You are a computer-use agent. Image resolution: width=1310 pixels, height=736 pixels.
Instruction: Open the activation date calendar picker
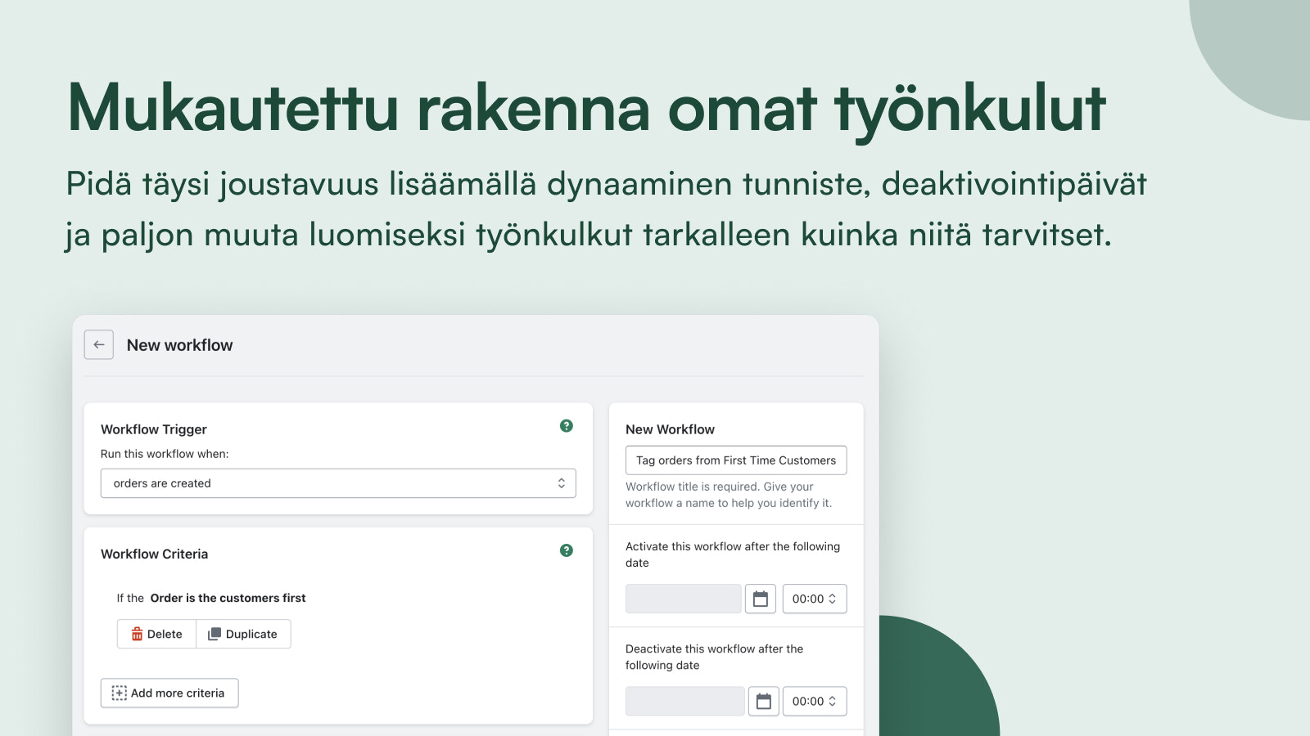[x=761, y=599]
